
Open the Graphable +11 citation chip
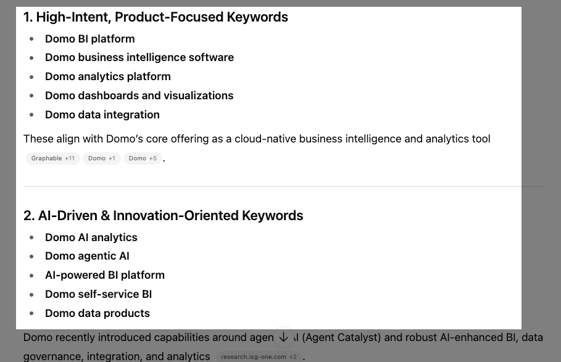coord(53,158)
